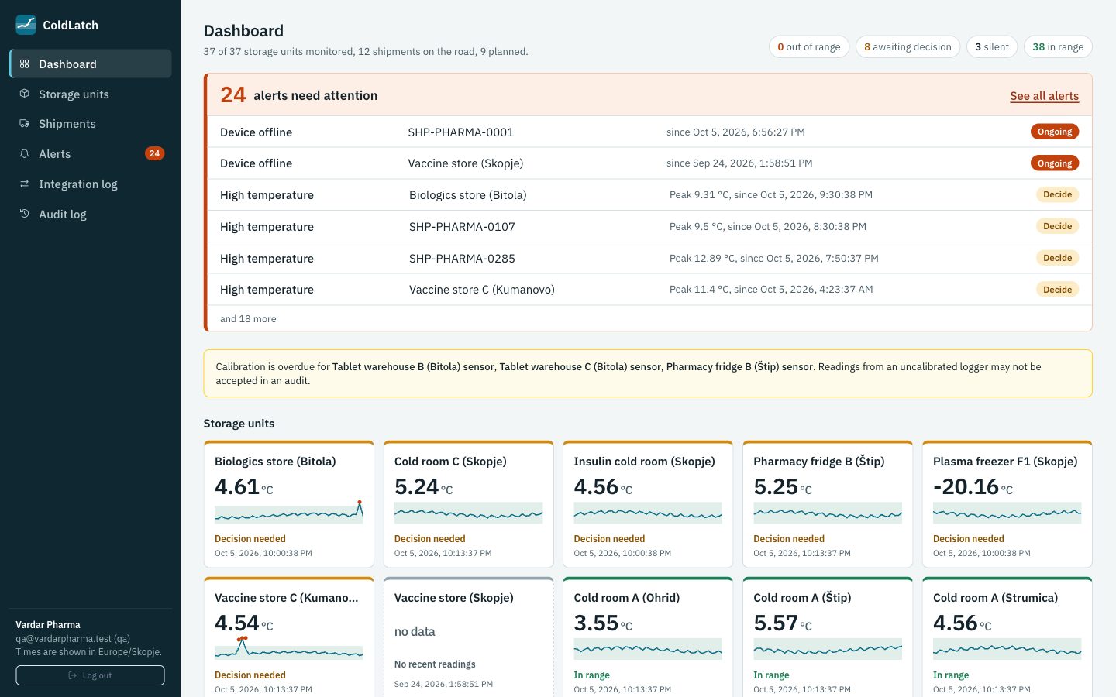Click Decide for Biologics store (Bitola) alert
This screenshot has height=697, width=1116.
point(1057,194)
